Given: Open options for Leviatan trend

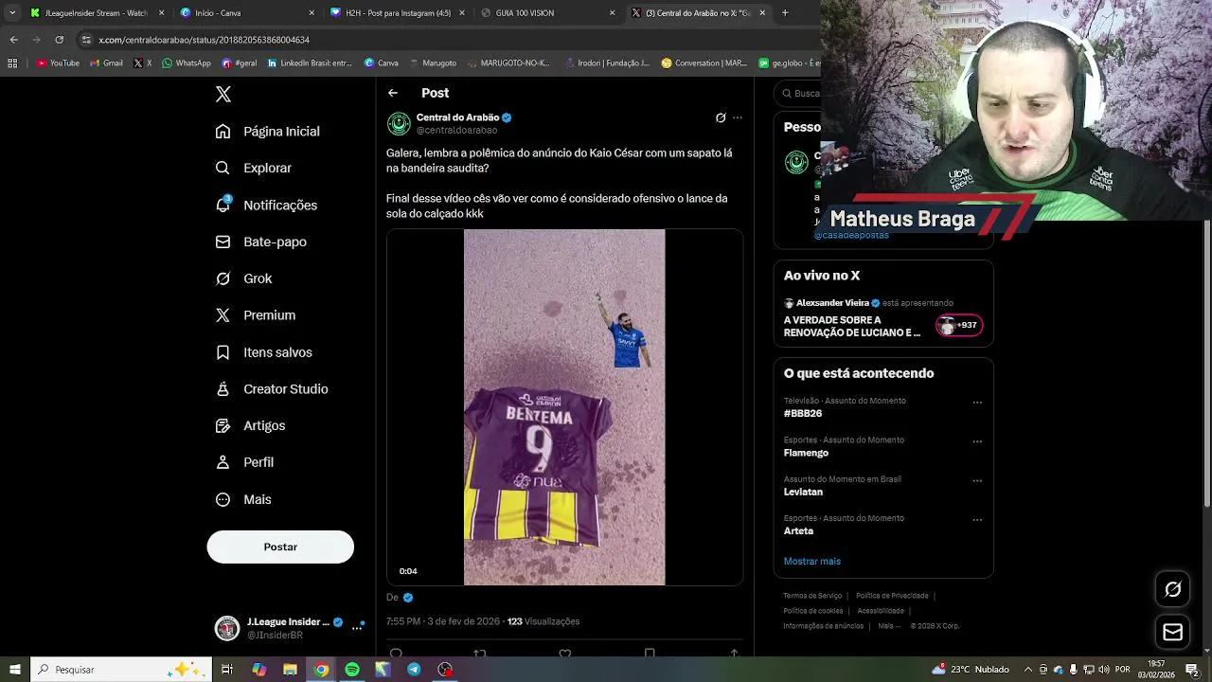Looking at the screenshot, I should [x=977, y=481].
